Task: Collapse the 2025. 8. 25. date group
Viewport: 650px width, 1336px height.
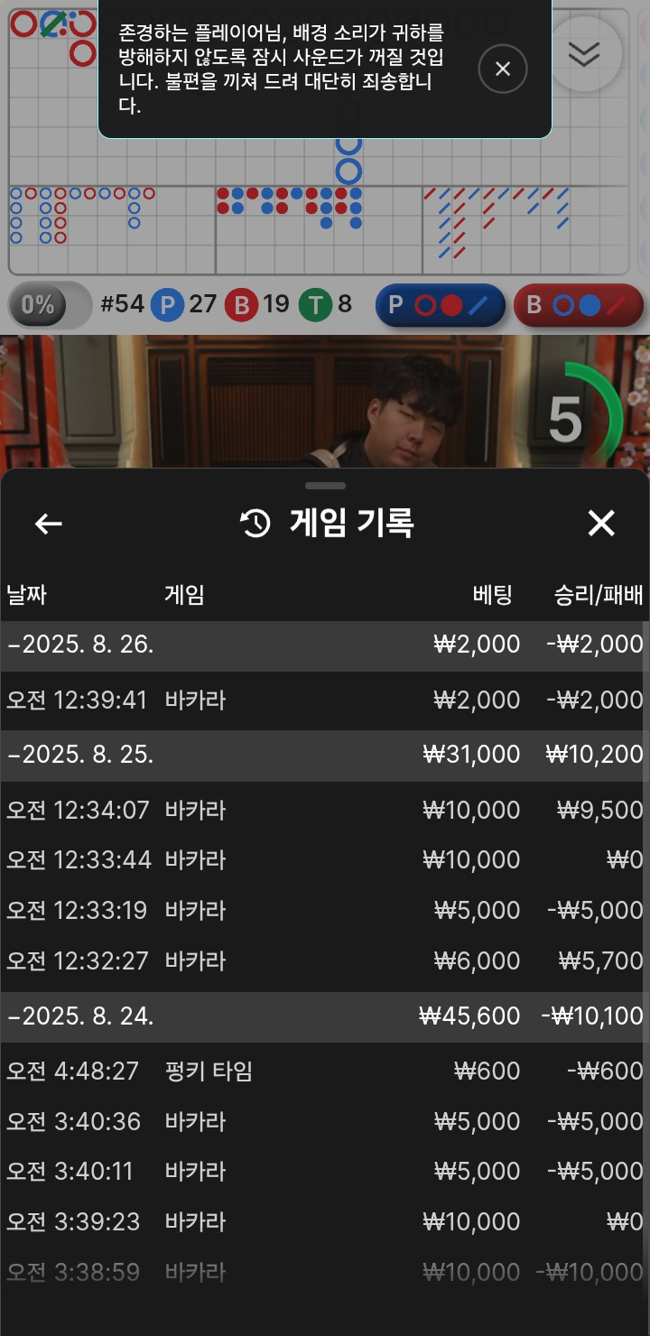Action: pos(325,755)
